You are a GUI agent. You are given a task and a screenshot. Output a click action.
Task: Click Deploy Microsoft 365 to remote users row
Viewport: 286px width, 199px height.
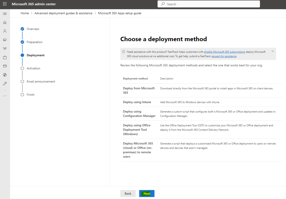tap(201, 150)
